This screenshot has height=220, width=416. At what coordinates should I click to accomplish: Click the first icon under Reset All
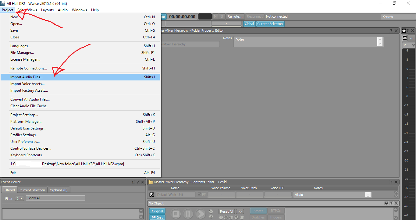[221, 218]
